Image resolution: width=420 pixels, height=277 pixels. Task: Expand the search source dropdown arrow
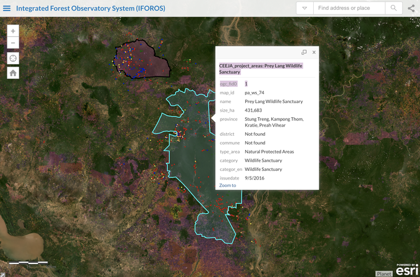(304, 8)
